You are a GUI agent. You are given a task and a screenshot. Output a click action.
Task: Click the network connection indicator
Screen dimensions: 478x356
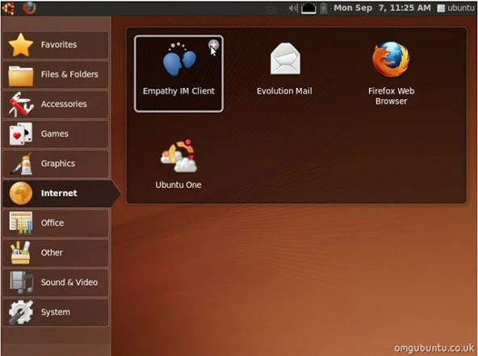point(308,8)
